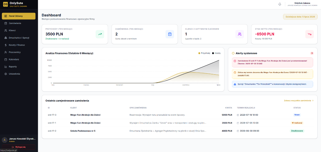Click Łącznie w bazie: 2 text
The height and width of the screenshot is (152, 321).
(x=193, y=39)
